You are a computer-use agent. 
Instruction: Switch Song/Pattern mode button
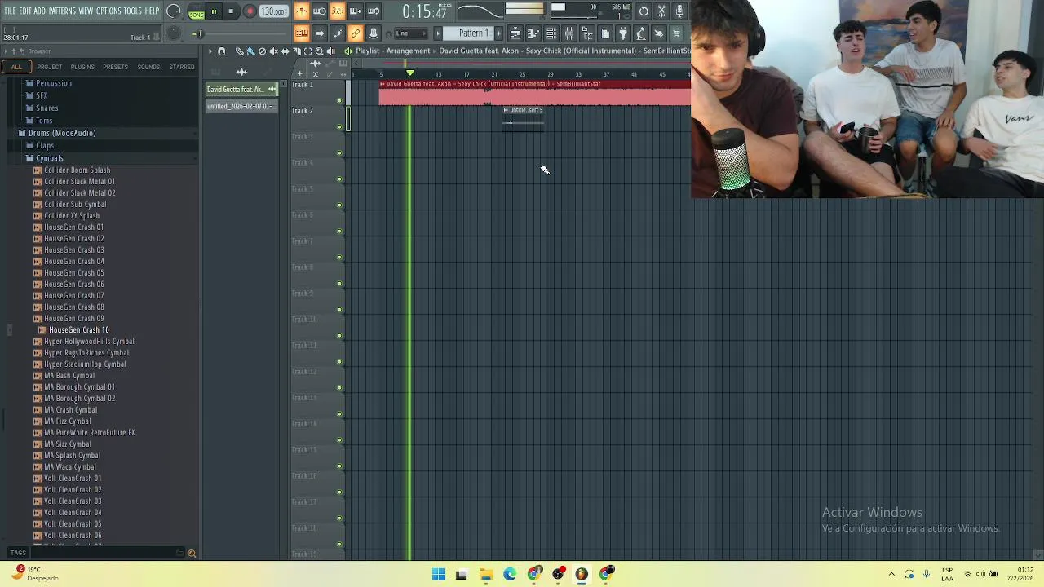click(x=197, y=11)
